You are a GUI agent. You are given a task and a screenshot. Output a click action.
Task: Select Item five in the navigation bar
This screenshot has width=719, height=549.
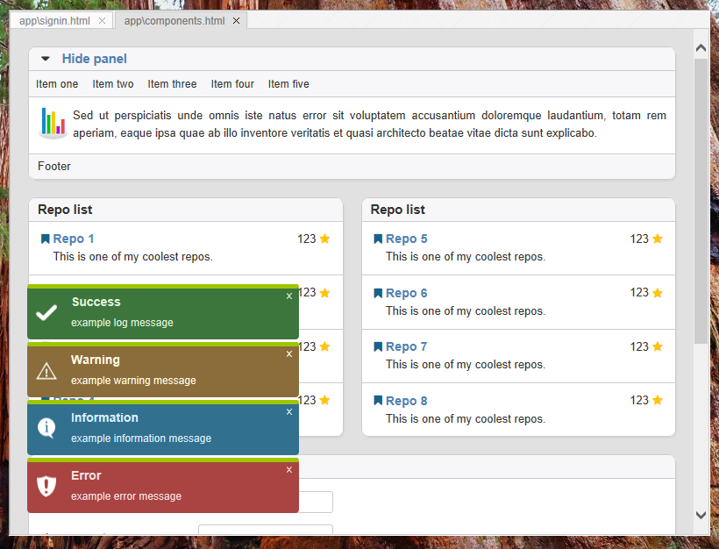click(288, 83)
